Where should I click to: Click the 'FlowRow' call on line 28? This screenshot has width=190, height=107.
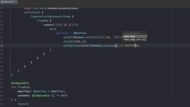[x=42, y=21]
